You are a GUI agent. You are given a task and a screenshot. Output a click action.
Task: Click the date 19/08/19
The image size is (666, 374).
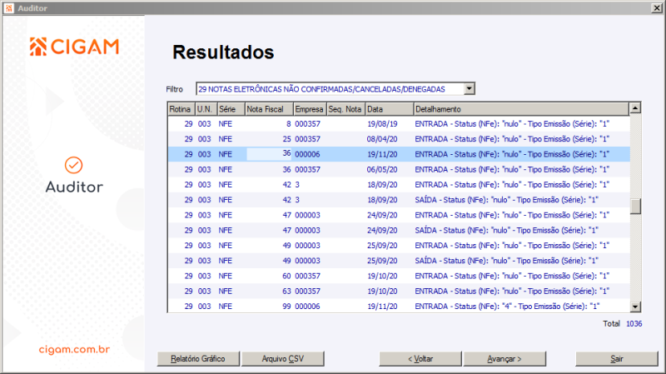(382, 123)
